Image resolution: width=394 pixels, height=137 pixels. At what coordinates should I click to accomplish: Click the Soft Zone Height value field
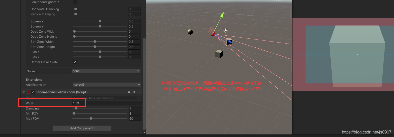(x=134, y=47)
